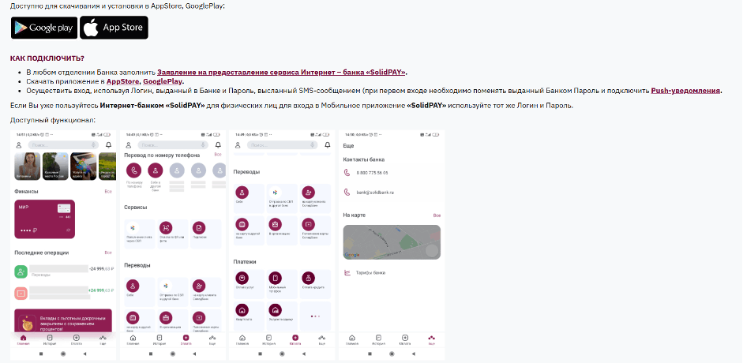Screen dimensions: 743x363
Task: Open the map preview under На карте
Action: coord(392,241)
